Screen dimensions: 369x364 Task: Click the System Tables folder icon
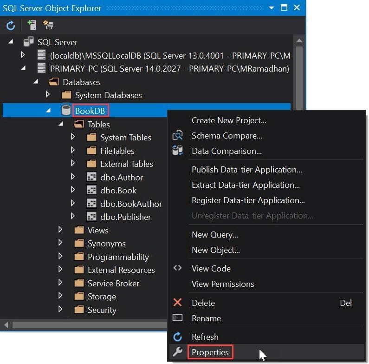91,137
